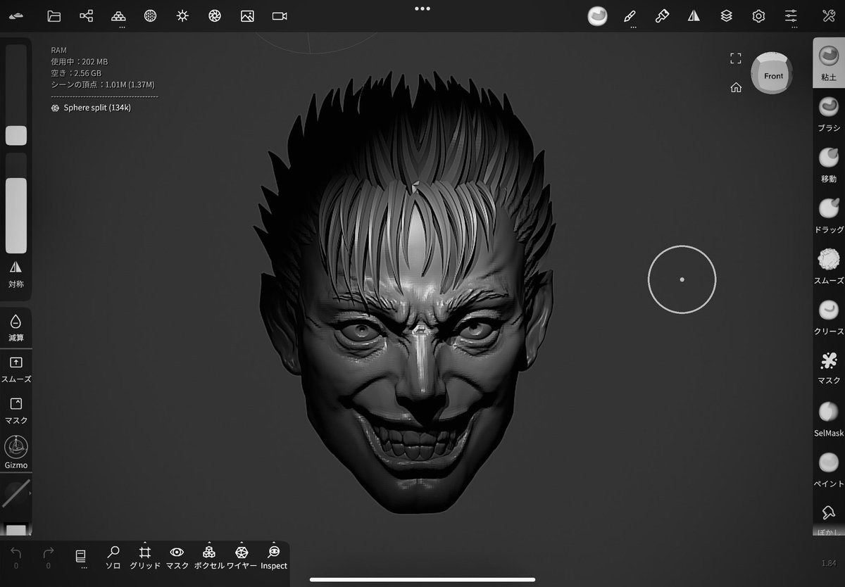Select the ドラッグ Drag tool
845x587 pixels.
[829, 216]
